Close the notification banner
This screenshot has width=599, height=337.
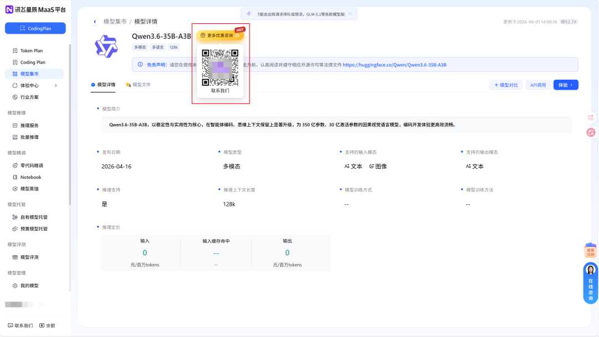coord(350,14)
